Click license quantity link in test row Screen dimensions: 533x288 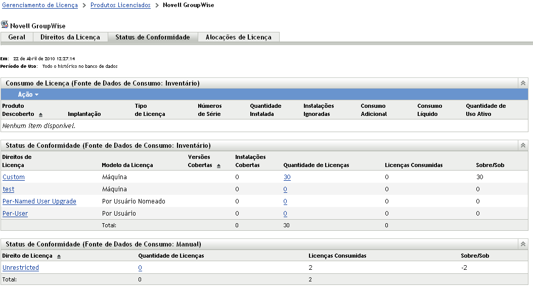point(285,189)
